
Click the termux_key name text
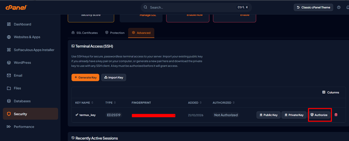(x=88, y=115)
